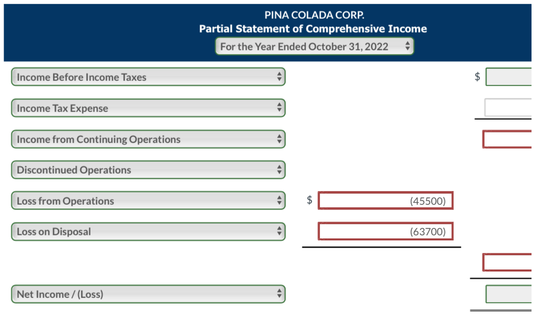Open the Loss from Operations dropdown

(148, 201)
